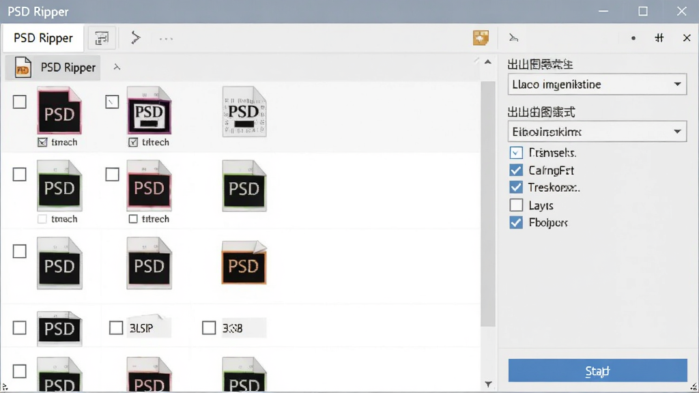This screenshot has width=699, height=393.
Task: Select the orange PSD file thumbnail
Action: tap(244, 263)
